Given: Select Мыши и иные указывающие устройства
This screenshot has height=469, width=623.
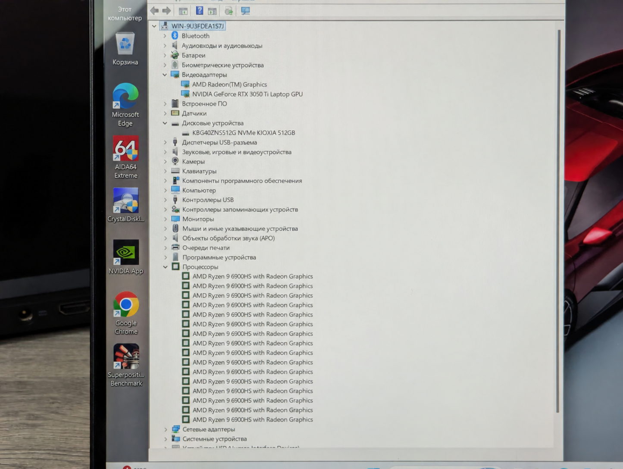Looking at the screenshot, I should coord(240,228).
